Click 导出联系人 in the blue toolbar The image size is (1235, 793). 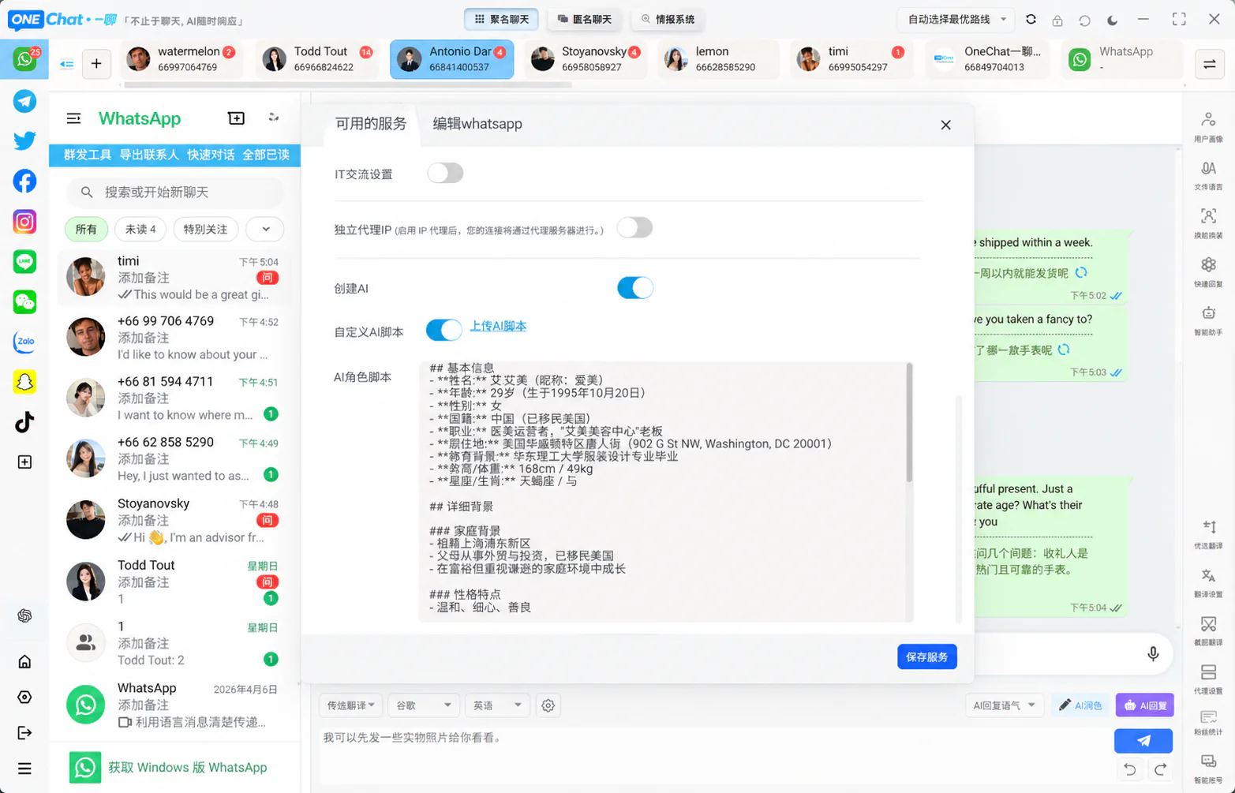pos(149,155)
